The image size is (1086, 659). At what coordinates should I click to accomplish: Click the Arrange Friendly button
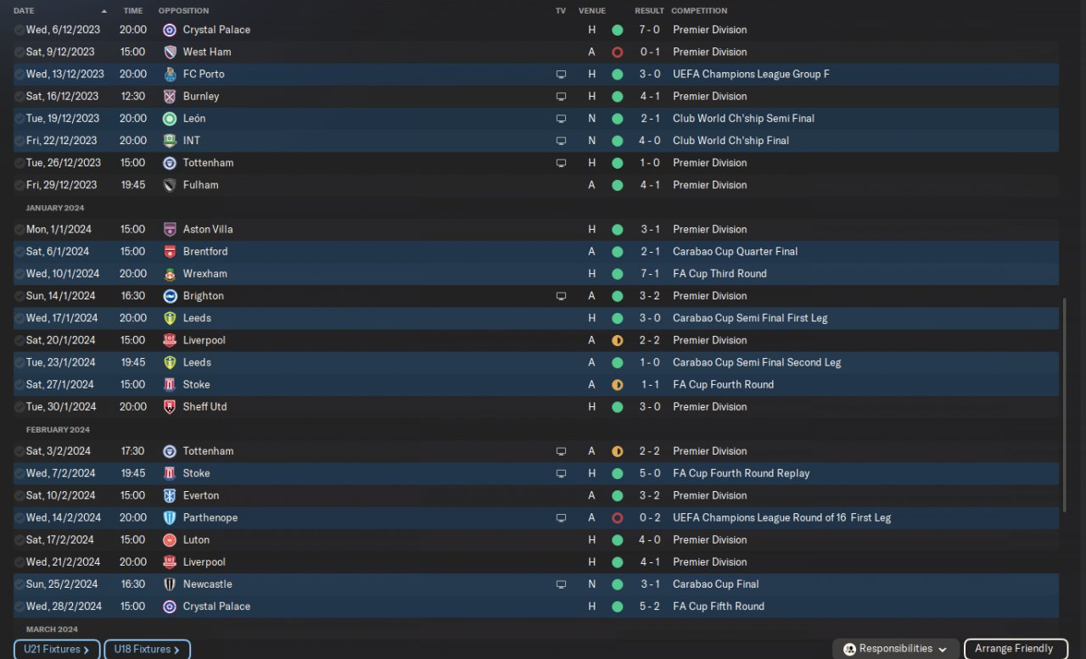(x=1015, y=649)
